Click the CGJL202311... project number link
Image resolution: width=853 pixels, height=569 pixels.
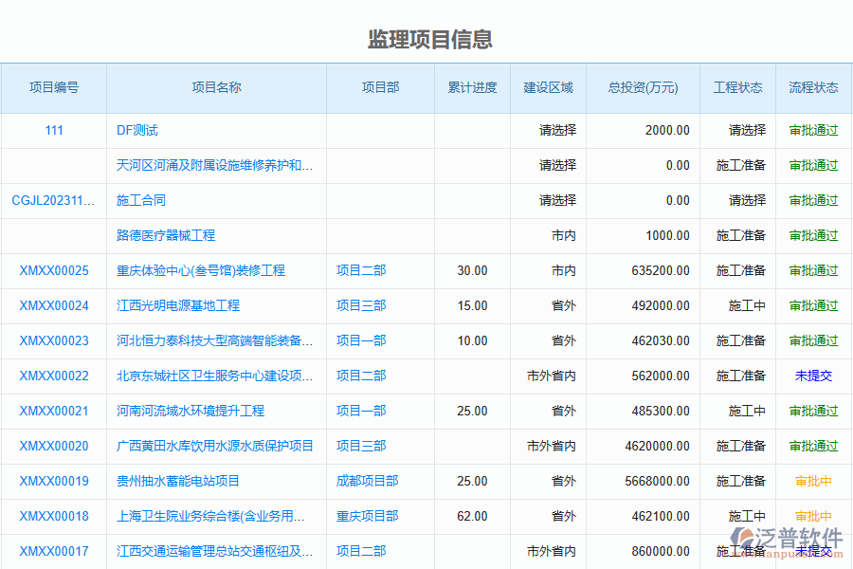click(x=54, y=201)
